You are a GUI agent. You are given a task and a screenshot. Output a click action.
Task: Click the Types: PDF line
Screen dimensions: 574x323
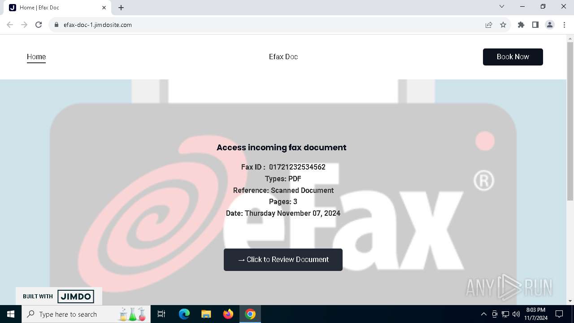pyautogui.click(x=283, y=179)
